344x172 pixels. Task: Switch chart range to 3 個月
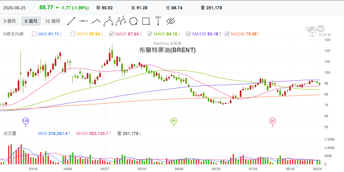coord(10,21)
